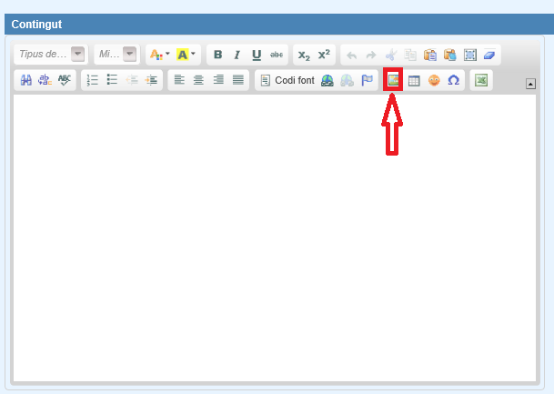Toggle underline formatting
This screenshot has width=554, height=394.
pos(257,55)
